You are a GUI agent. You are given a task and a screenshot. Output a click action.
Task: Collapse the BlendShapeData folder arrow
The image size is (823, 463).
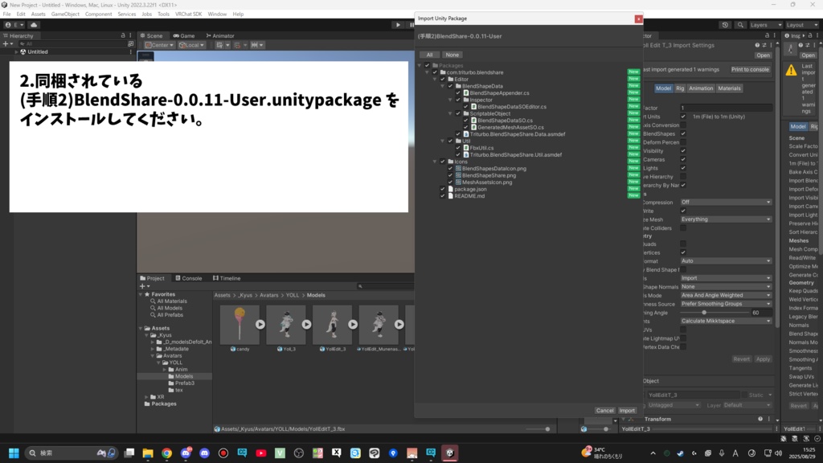pyautogui.click(x=443, y=86)
